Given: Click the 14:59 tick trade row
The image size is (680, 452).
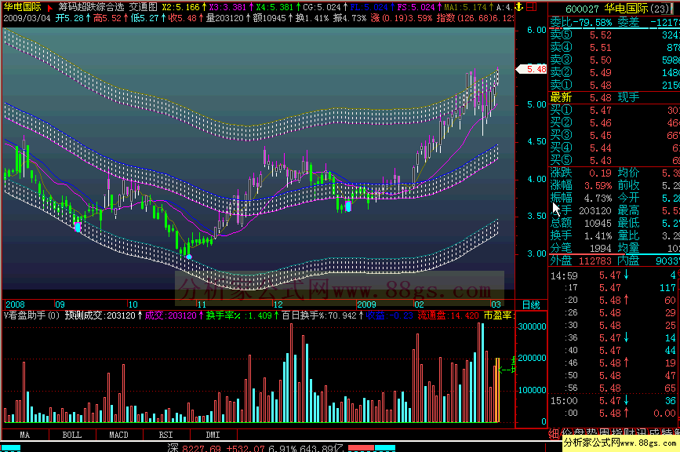Looking at the screenshot, I should [614, 275].
